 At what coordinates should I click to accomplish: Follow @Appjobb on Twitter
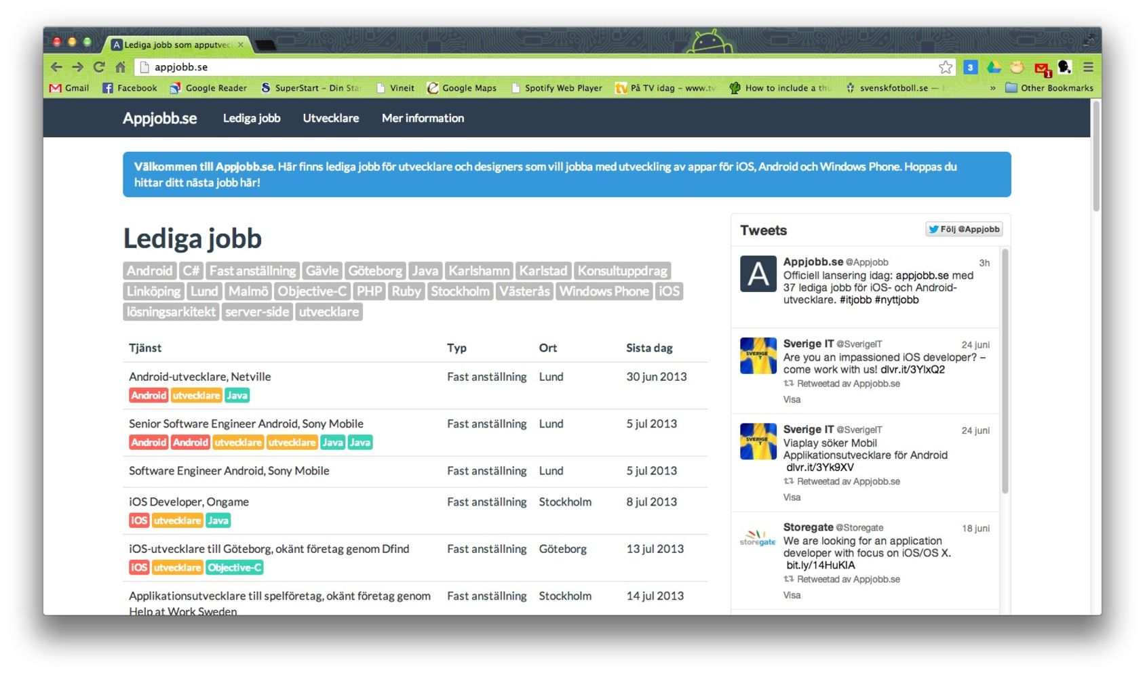(964, 229)
